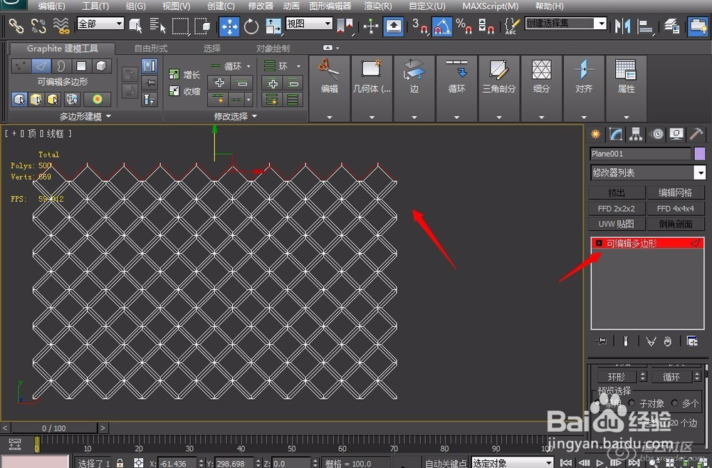Toggle the Graphite ribbon display icon
The image size is (712, 468).
(x=698, y=26)
